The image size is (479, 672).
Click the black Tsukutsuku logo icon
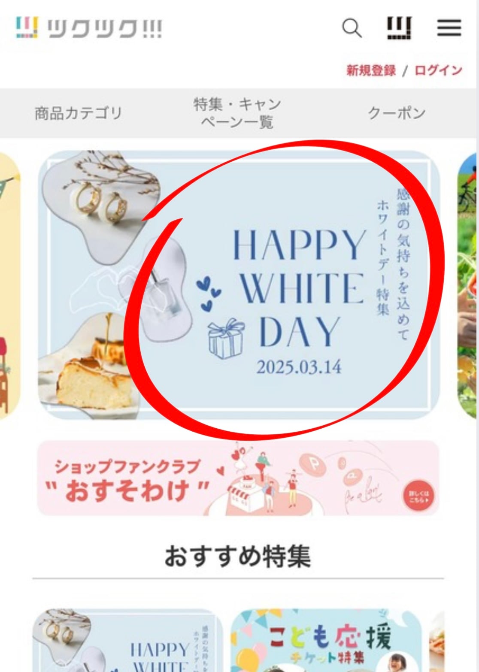point(400,28)
